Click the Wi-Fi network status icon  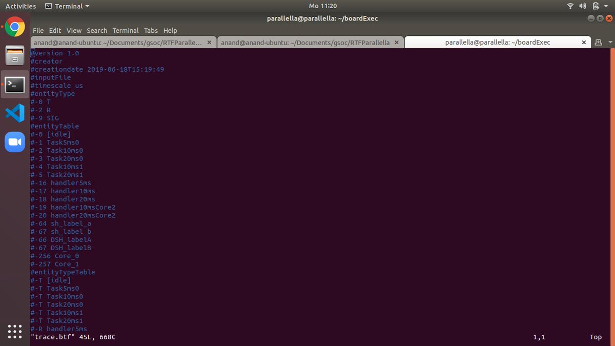[570, 6]
